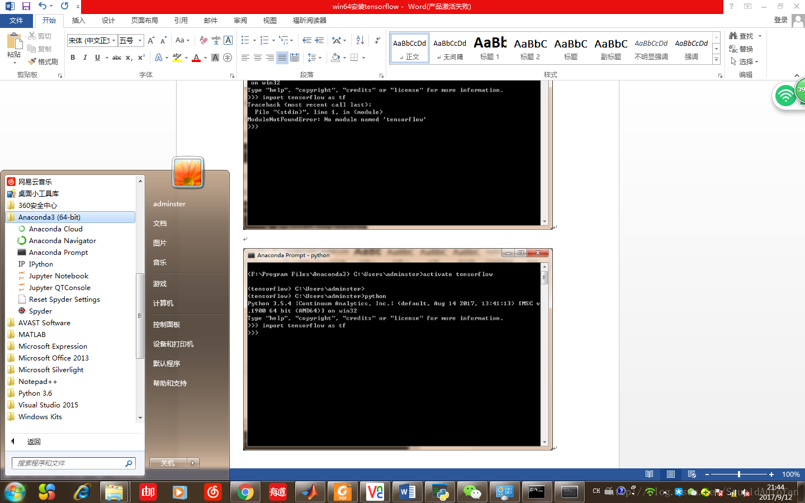Viewport: 805px width, 503px height.
Task: Open the Change Case Aa dropdown
Action: [182, 40]
